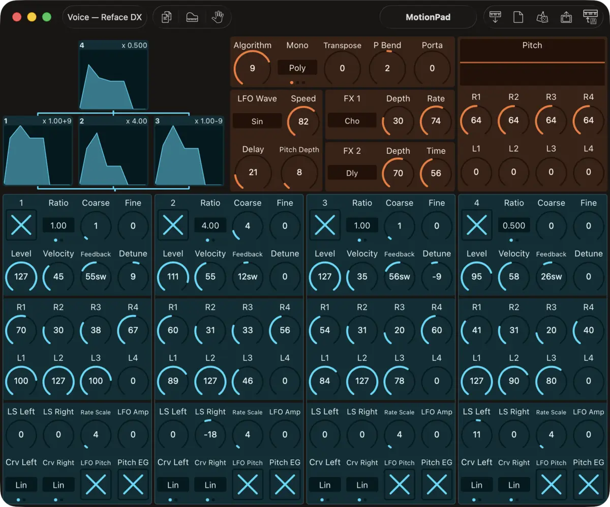Open operator 1 Ratio selector showing 1.00

(x=58, y=226)
